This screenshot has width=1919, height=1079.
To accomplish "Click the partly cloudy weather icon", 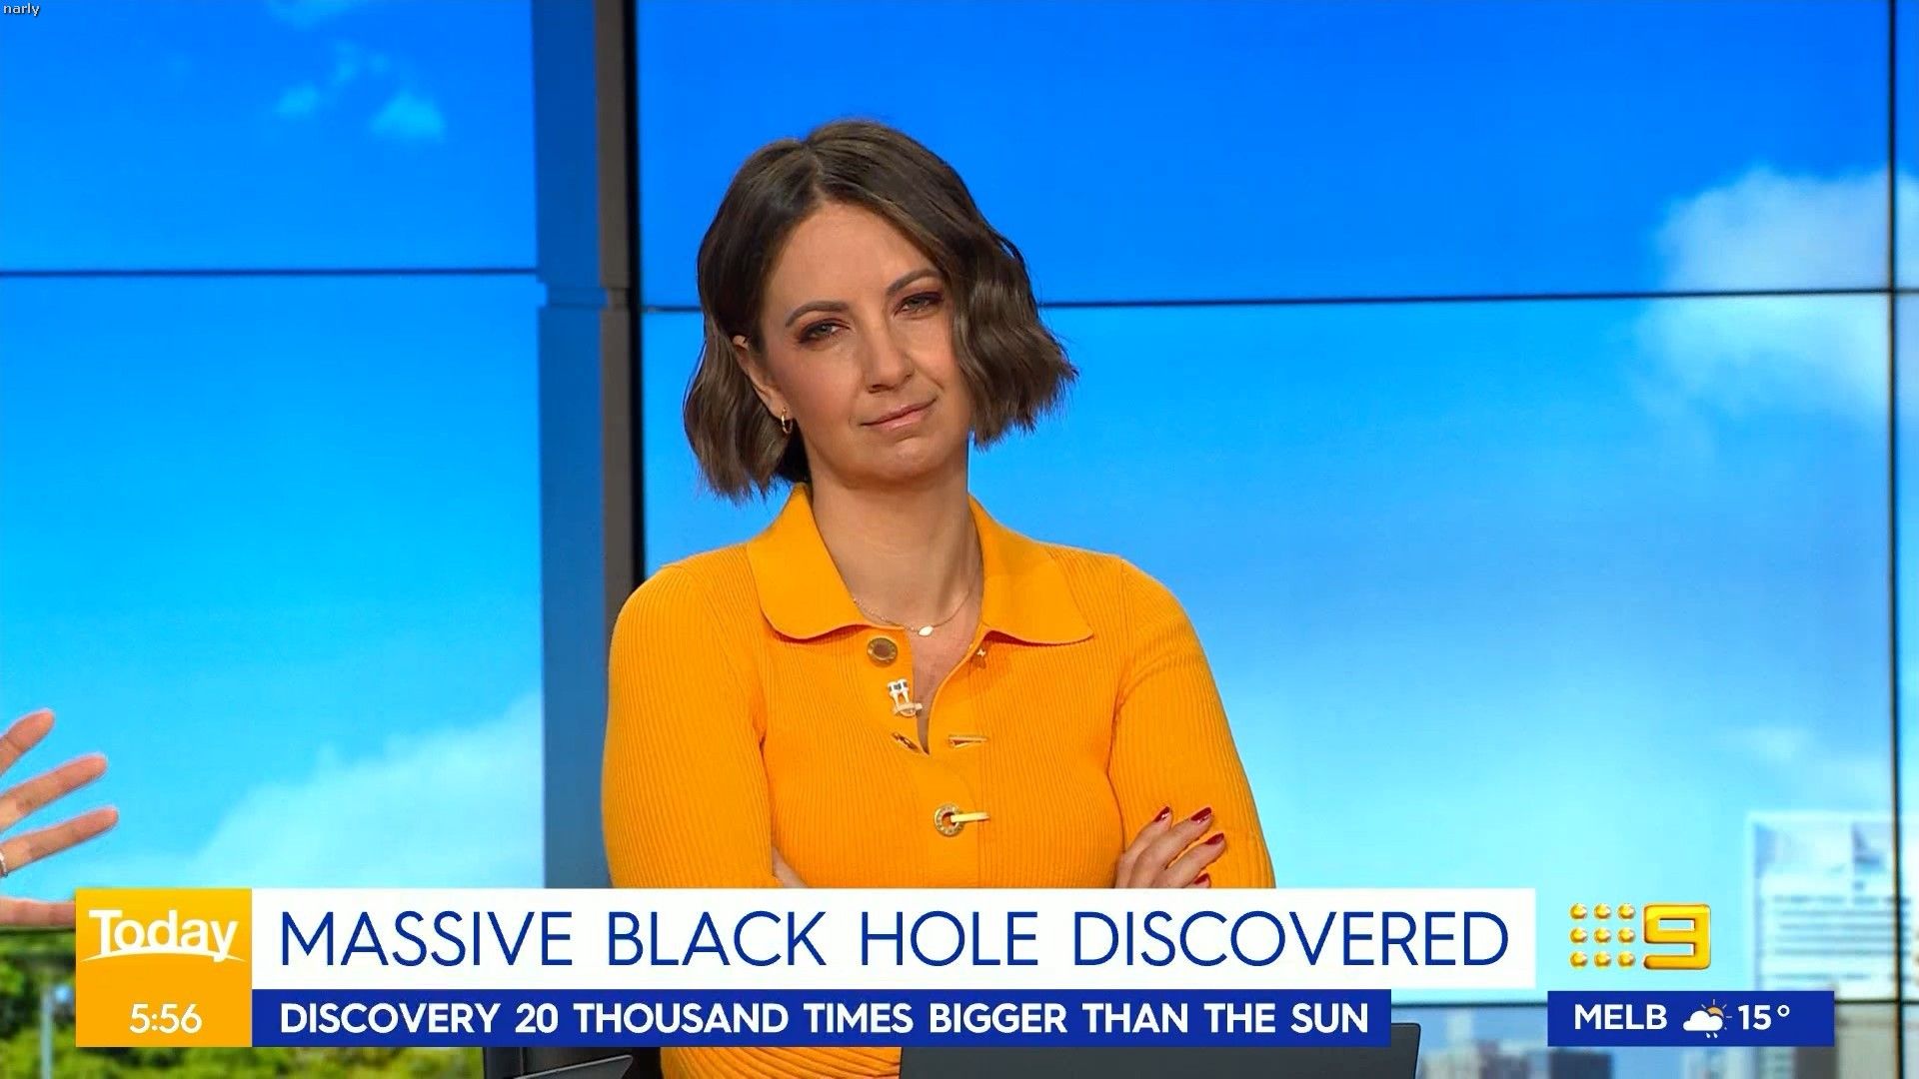I will (x=1705, y=1018).
